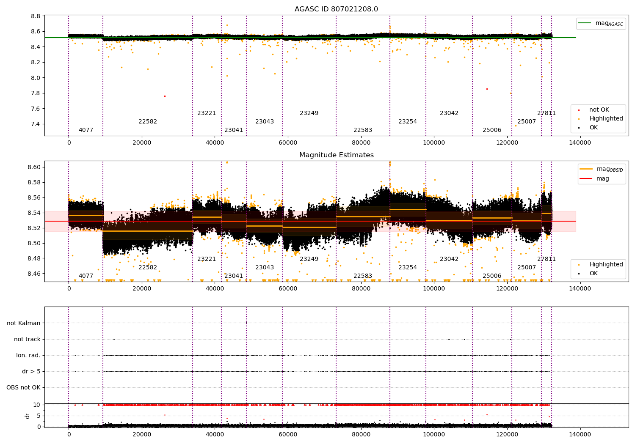Click OBSID label 22582 in Magnitude Estimates plot
This screenshot has height=444, width=635.
click(x=148, y=268)
